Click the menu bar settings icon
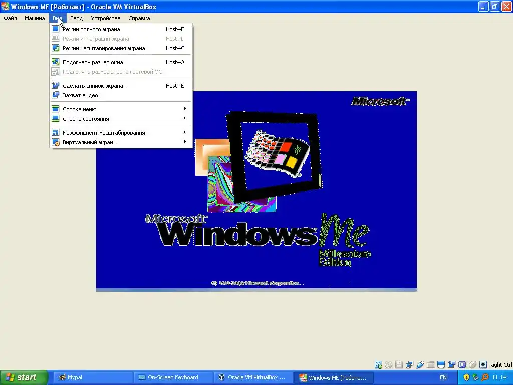Viewport: 513px width, 385px height. (x=55, y=109)
